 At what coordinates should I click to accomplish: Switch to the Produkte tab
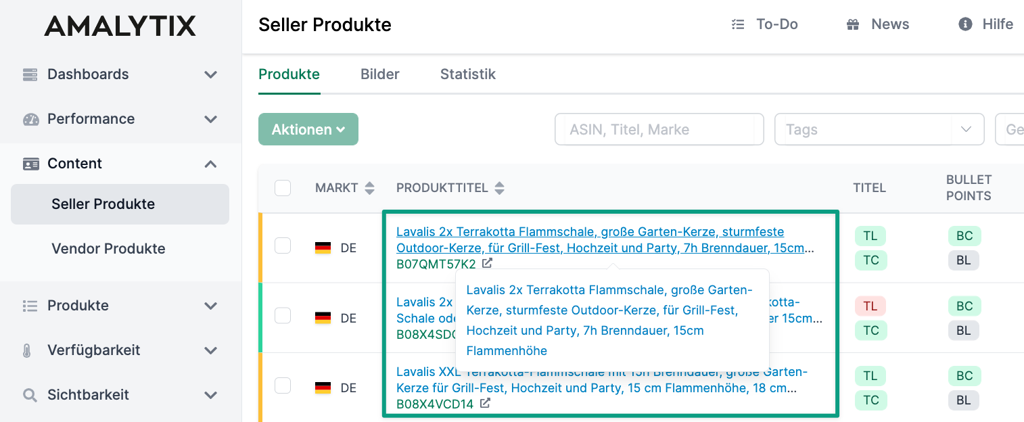click(x=289, y=74)
